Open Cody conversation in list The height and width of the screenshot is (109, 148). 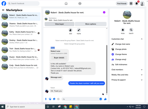tap(20, 67)
